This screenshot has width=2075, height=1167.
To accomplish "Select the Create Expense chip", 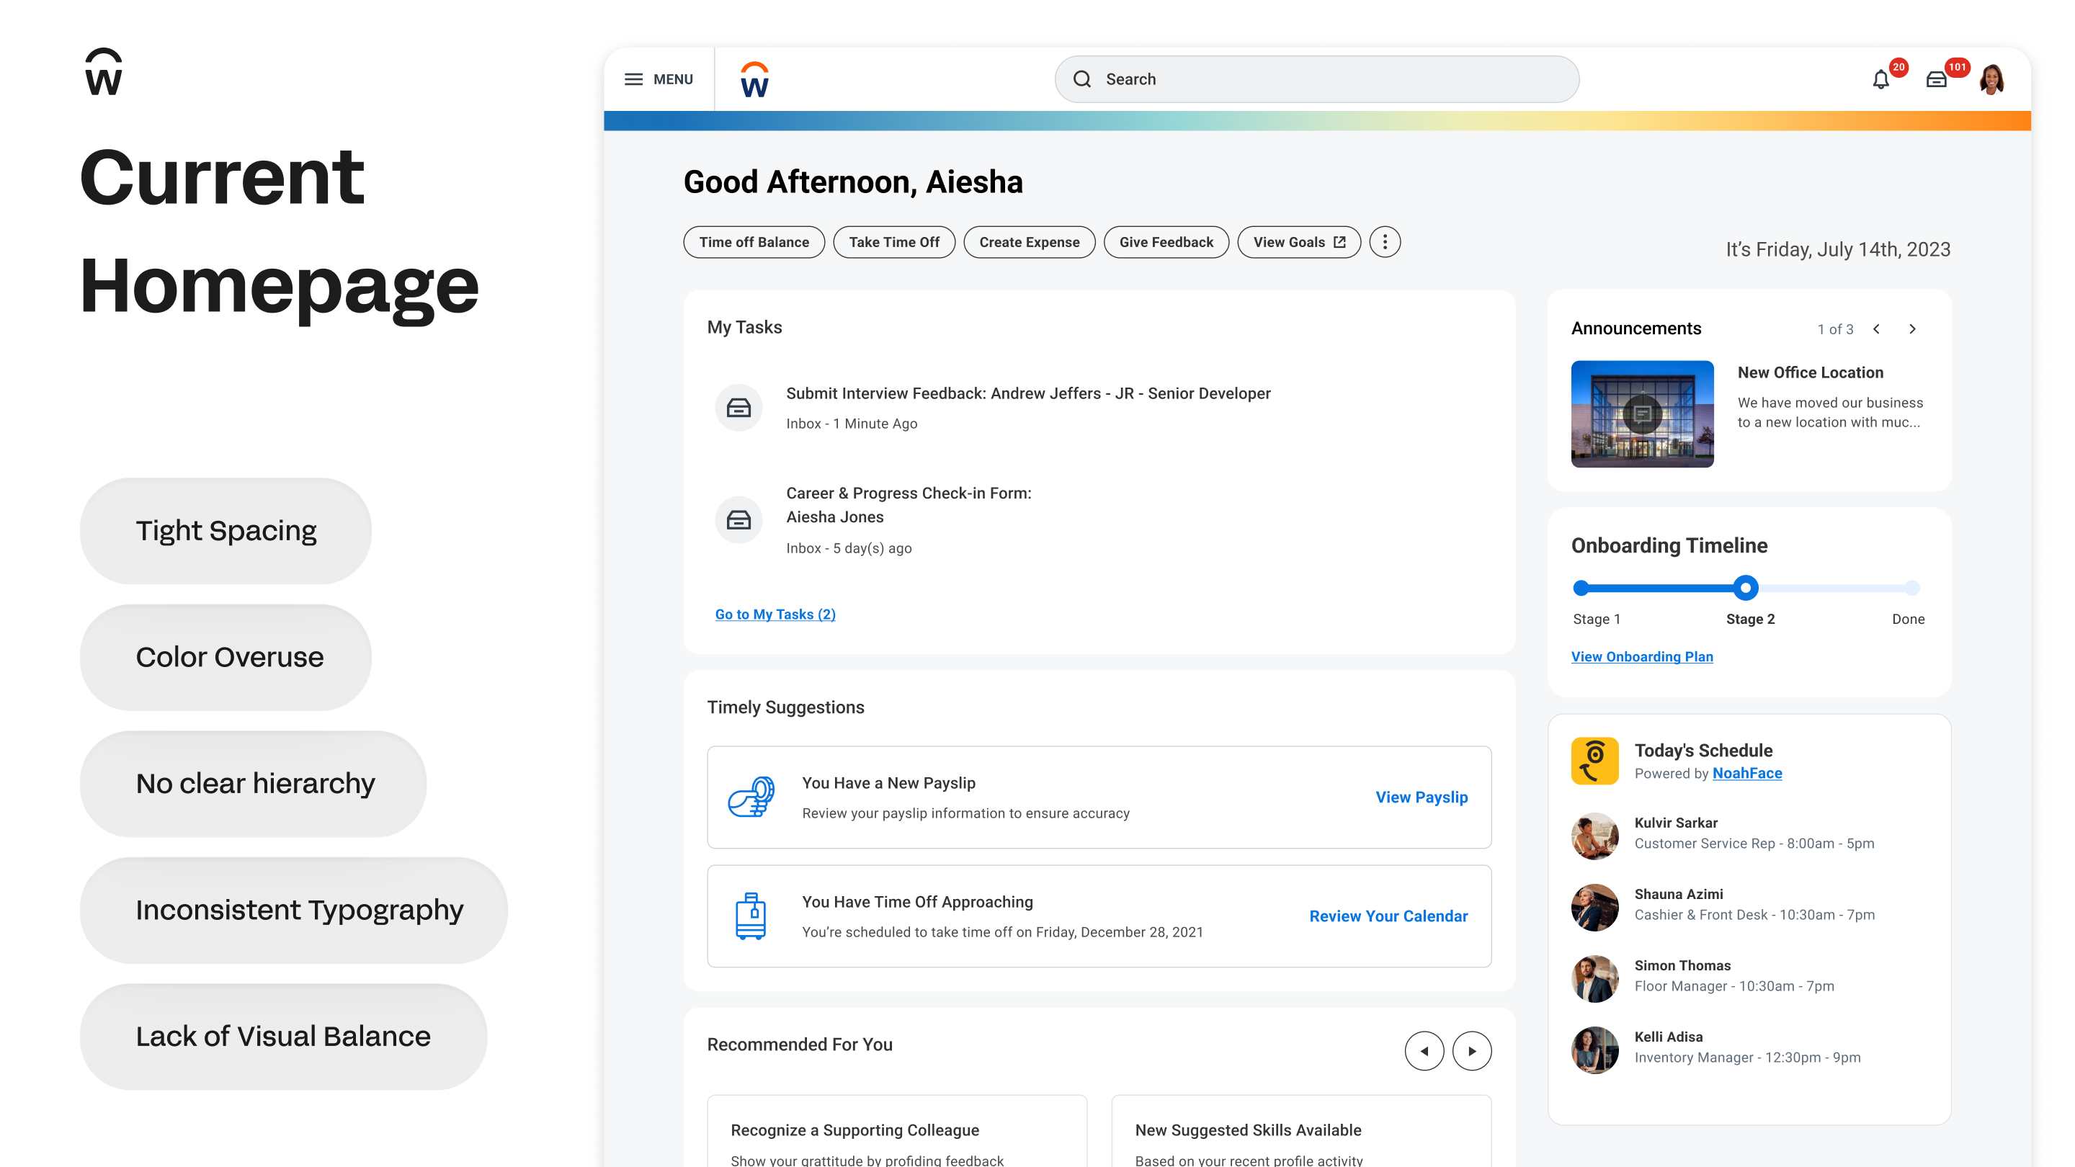I will 1029,243.
